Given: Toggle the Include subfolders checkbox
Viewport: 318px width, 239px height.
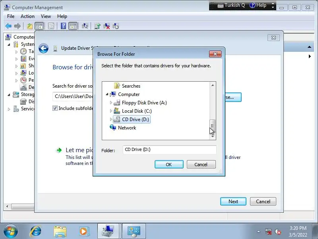Looking at the screenshot, I should coord(55,108).
